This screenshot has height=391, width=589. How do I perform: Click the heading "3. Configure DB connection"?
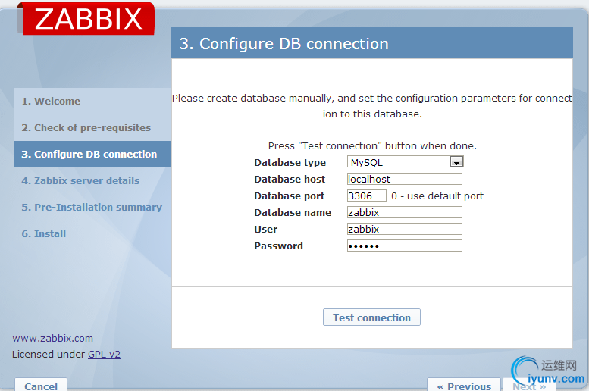[284, 44]
